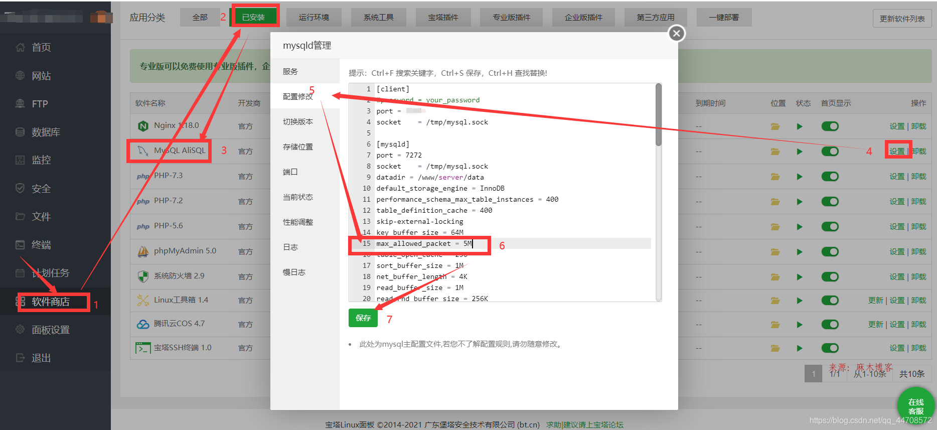Viewport: 937px width, 430px height.
Task: Open the 端口 tab in mysqld dialog
Action: (305, 172)
